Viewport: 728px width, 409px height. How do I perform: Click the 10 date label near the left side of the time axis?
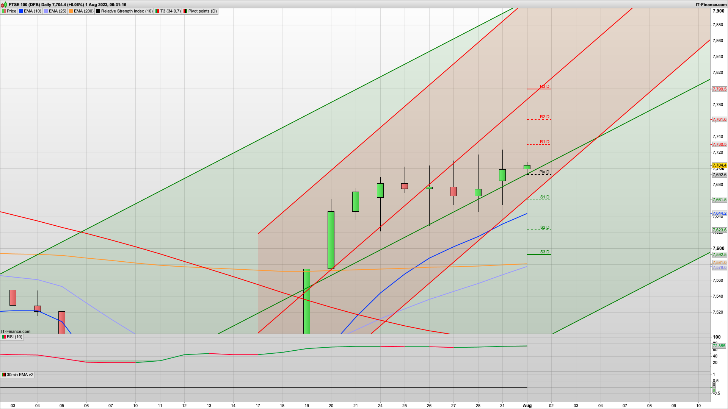(x=135, y=406)
